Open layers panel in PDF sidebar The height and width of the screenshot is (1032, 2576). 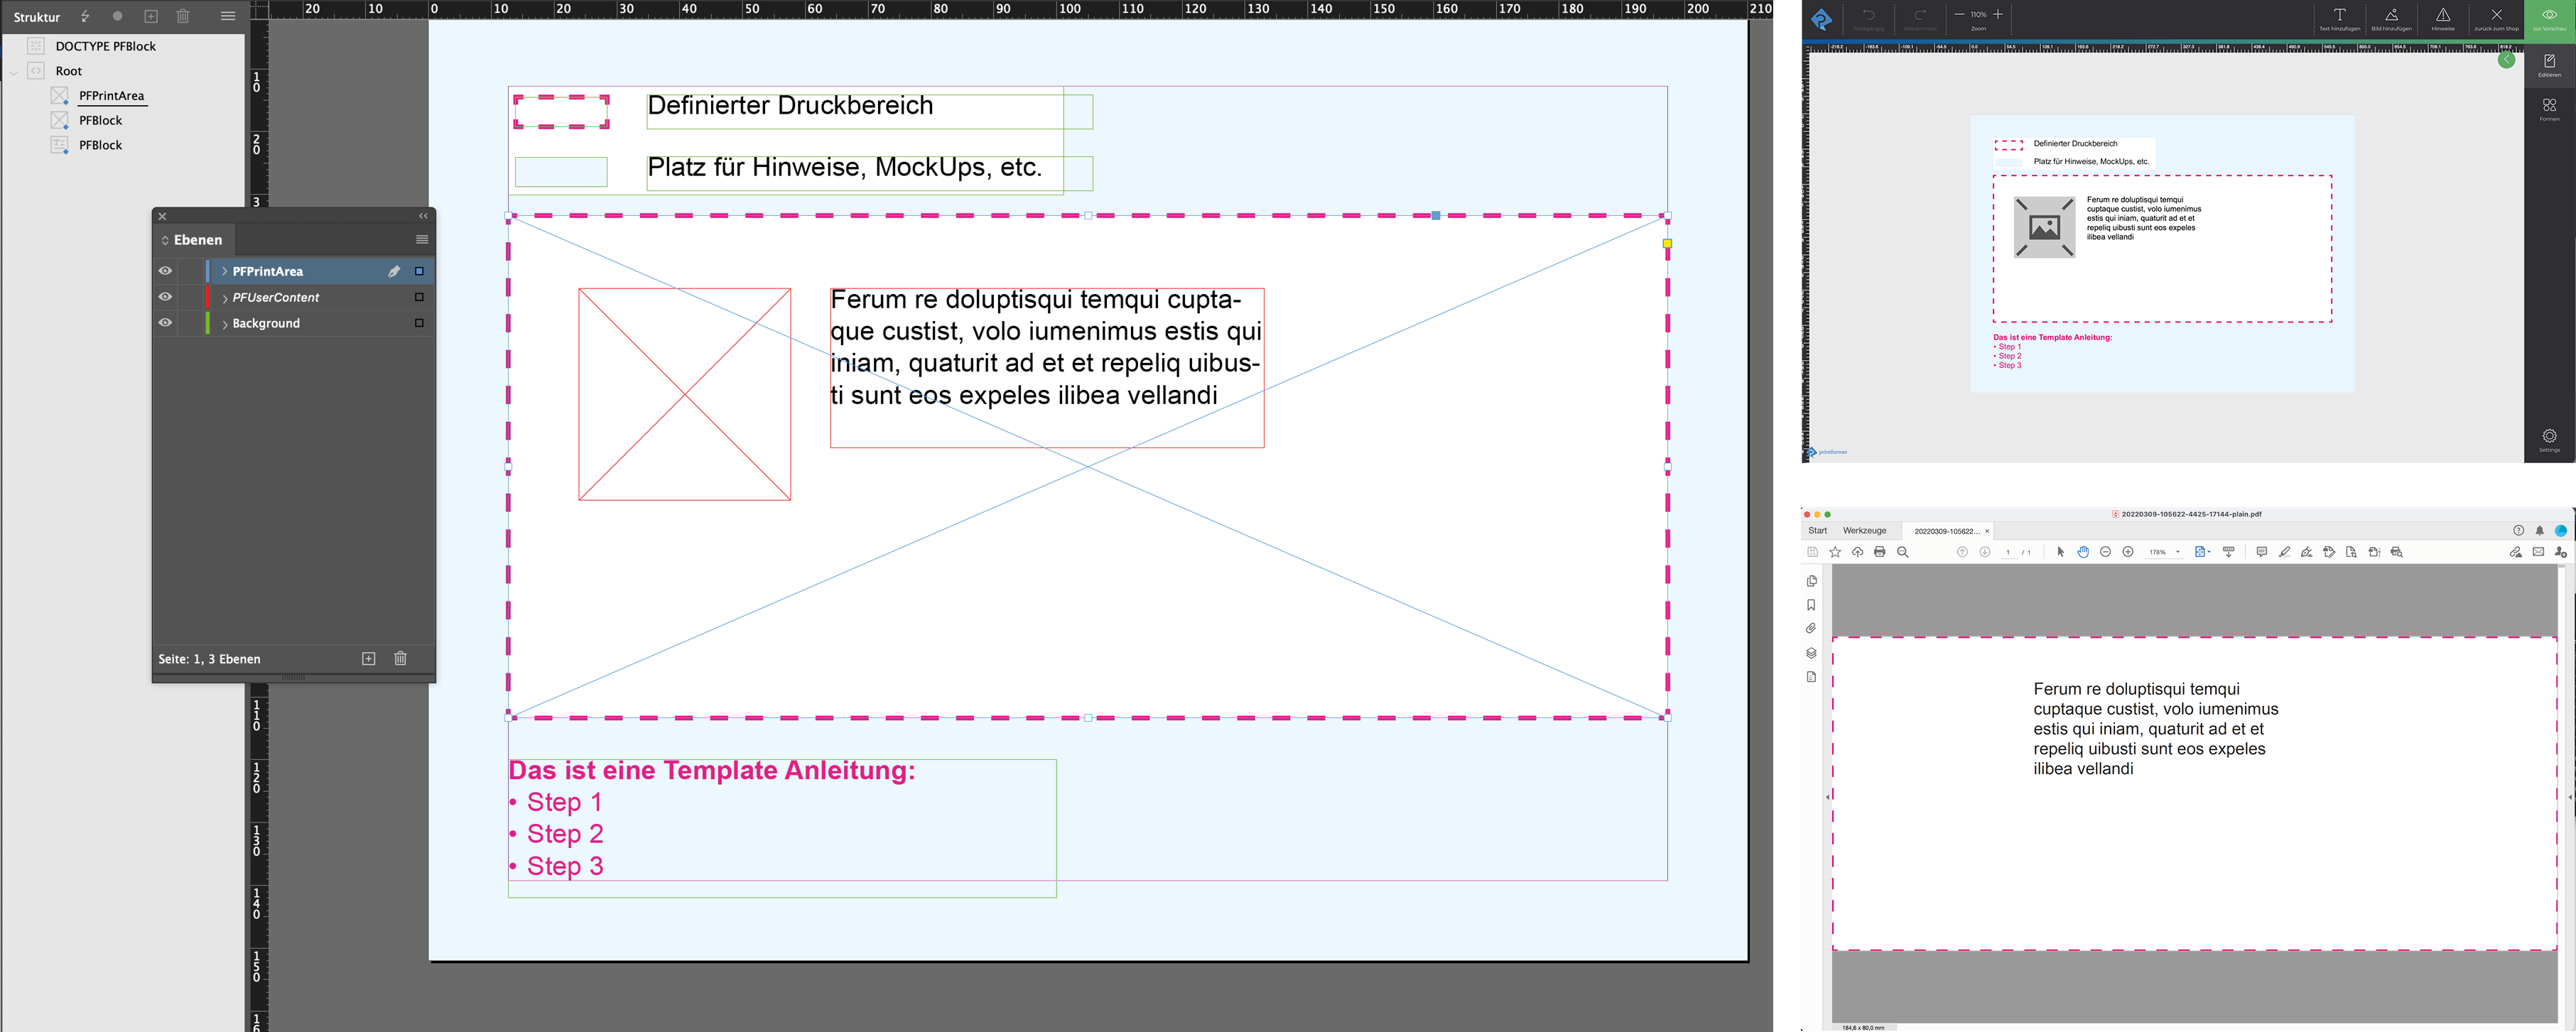[x=1811, y=653]
